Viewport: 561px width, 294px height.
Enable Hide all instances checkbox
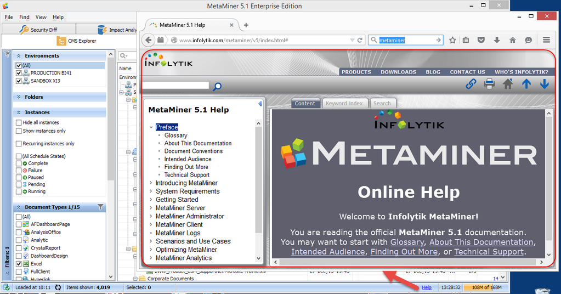pos(19,122)
